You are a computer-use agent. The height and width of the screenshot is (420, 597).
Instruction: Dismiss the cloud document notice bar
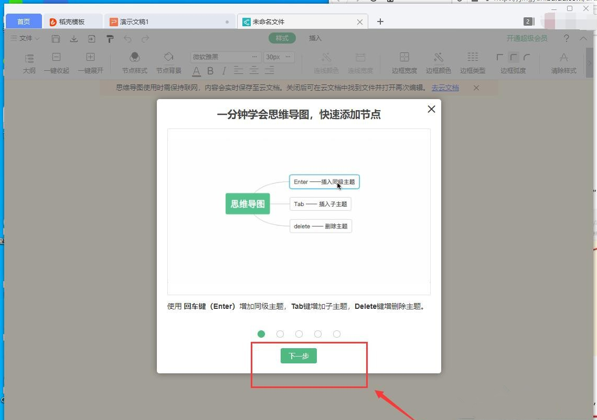tap(476, 88)
